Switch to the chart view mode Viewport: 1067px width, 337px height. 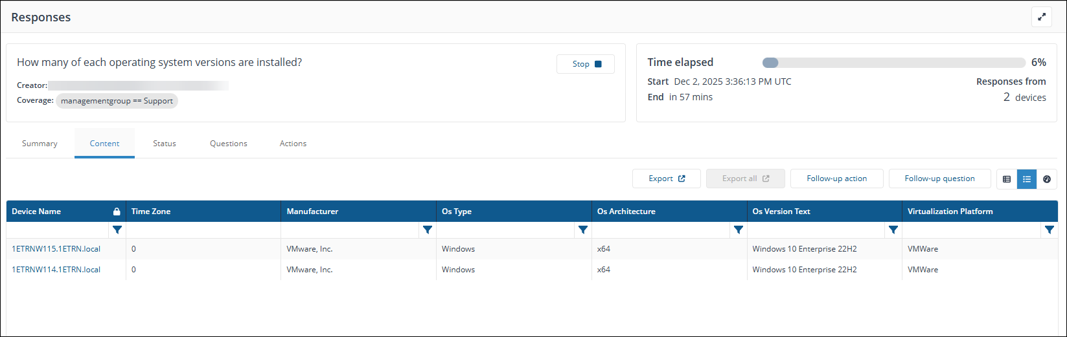1047,179
